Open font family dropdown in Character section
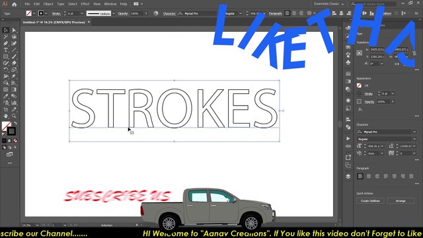 tap(414, 132)
